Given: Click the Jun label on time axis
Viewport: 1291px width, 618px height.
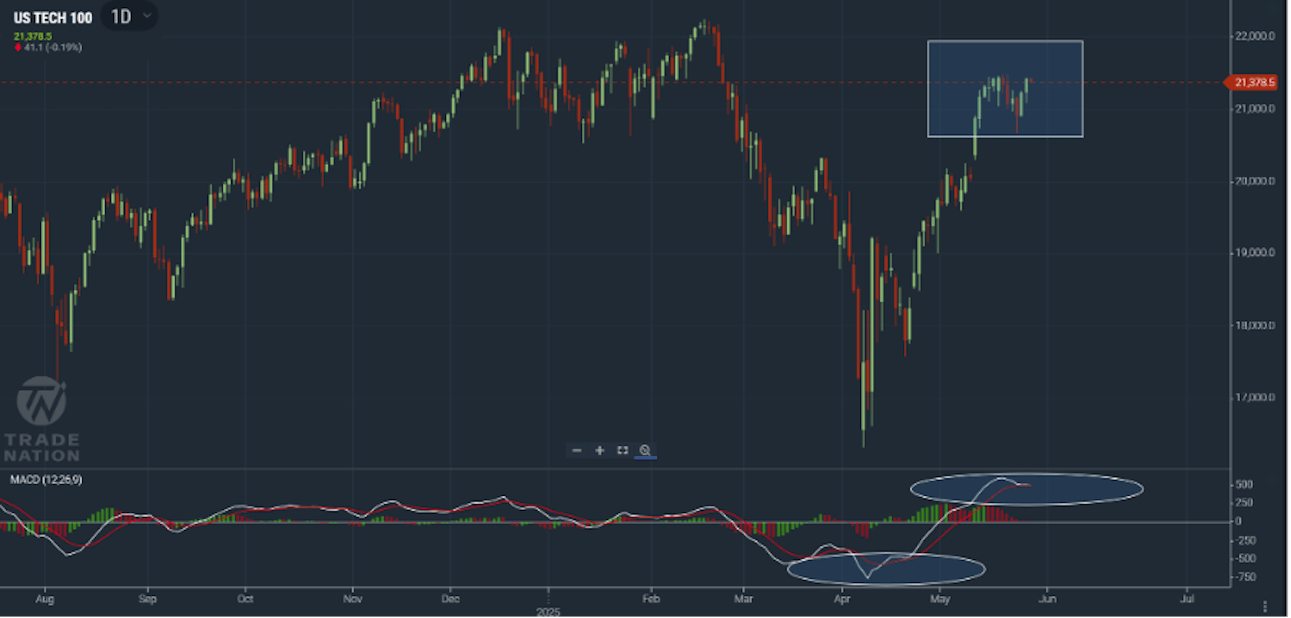Looking at the screenshot, I should pos(1047,599).
